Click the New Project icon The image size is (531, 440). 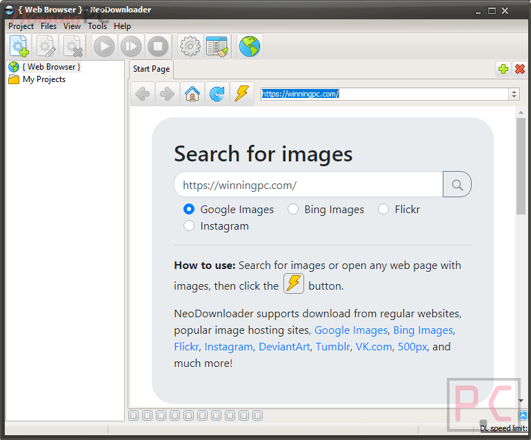pyautogui.click(x=19, y=46)
